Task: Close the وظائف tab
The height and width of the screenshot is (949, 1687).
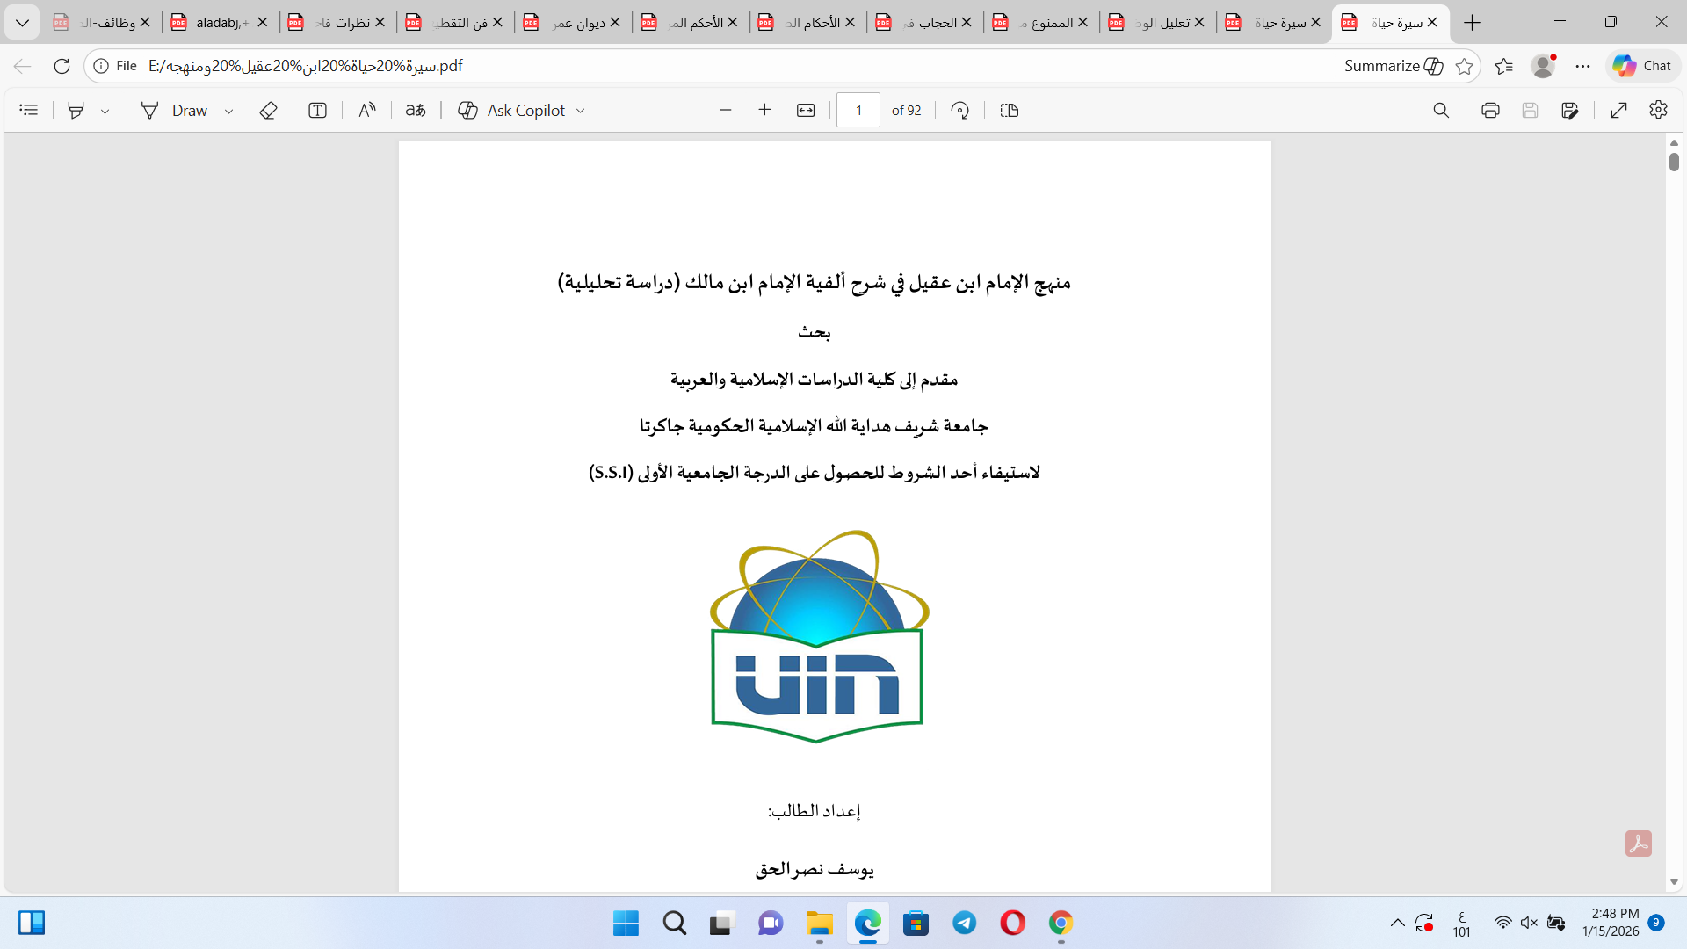Action: [145, 23]
